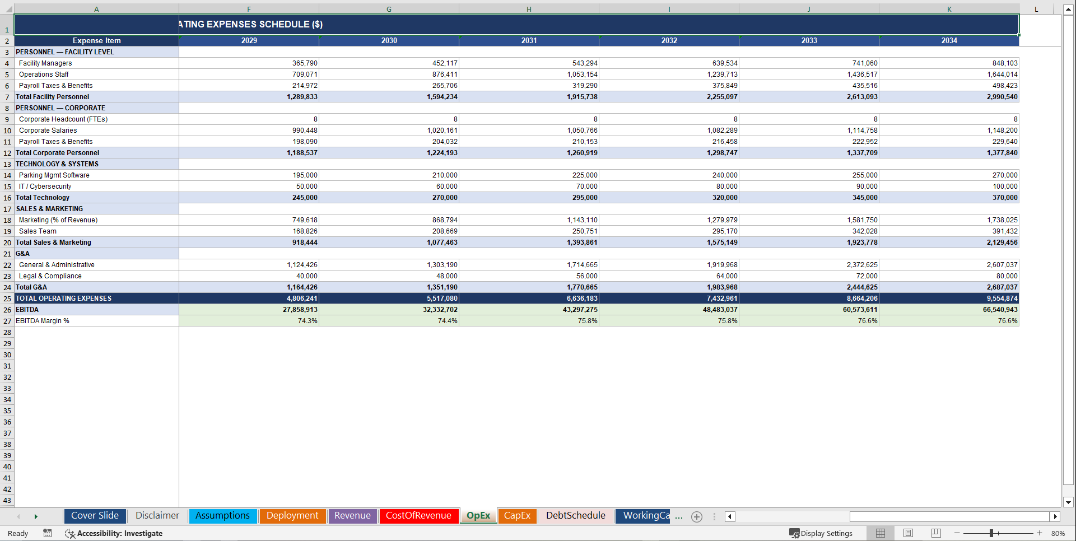Zoom out using the minus icon

point(957,533)
